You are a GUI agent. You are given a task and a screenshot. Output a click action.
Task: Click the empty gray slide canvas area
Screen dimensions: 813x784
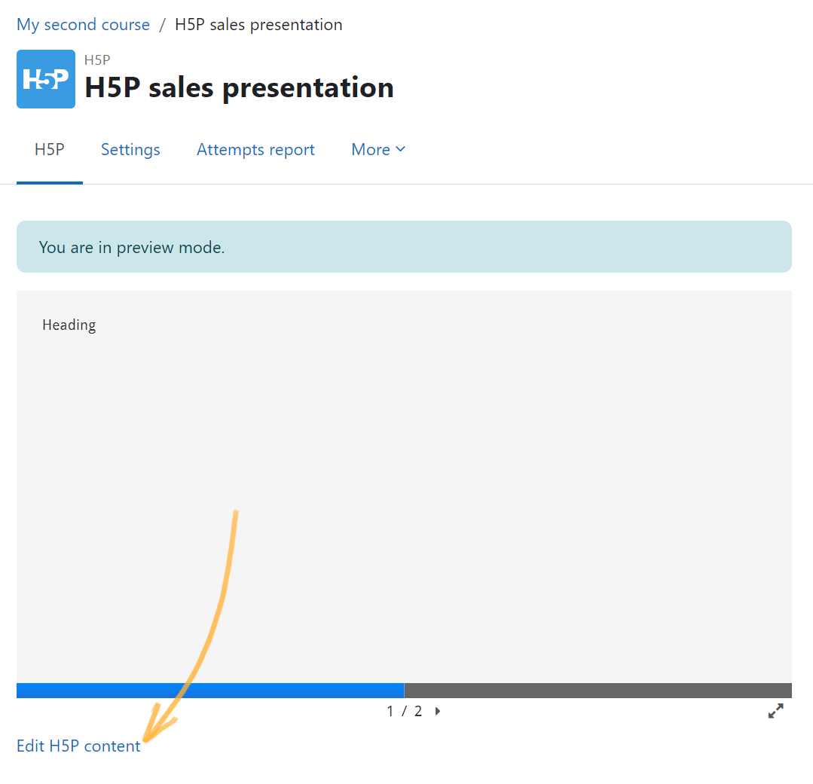tap(404, 487)
